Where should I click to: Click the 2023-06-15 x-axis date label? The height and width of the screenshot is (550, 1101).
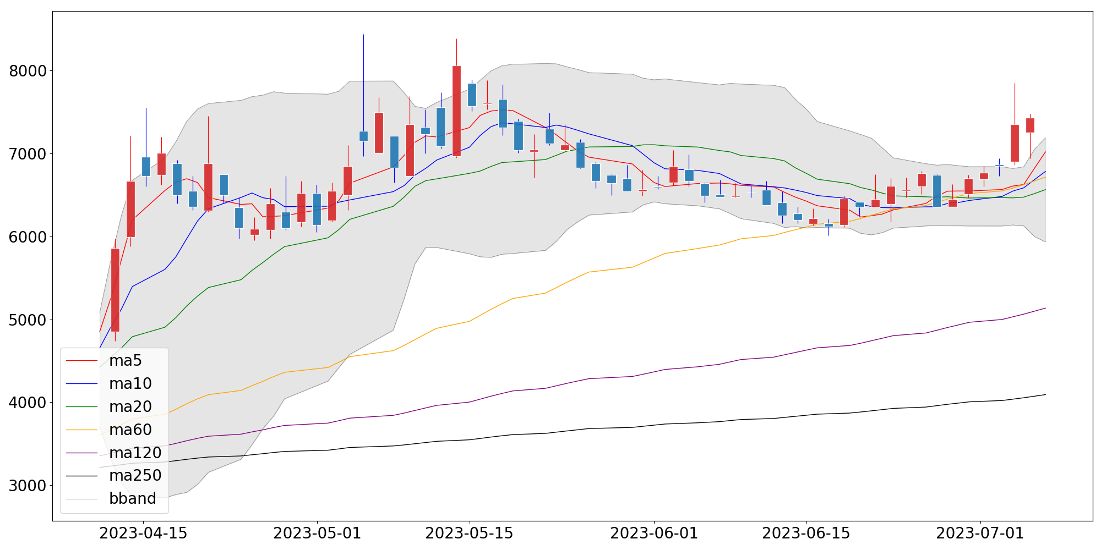point(806,533)
